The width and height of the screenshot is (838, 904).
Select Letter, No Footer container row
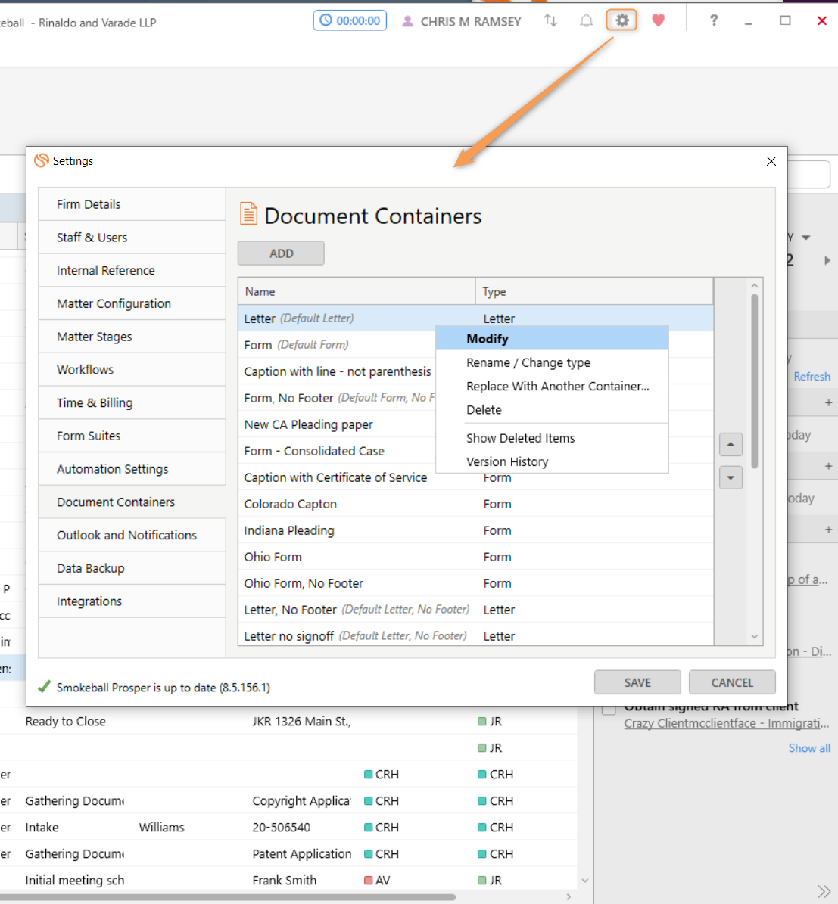coord(476,610)
